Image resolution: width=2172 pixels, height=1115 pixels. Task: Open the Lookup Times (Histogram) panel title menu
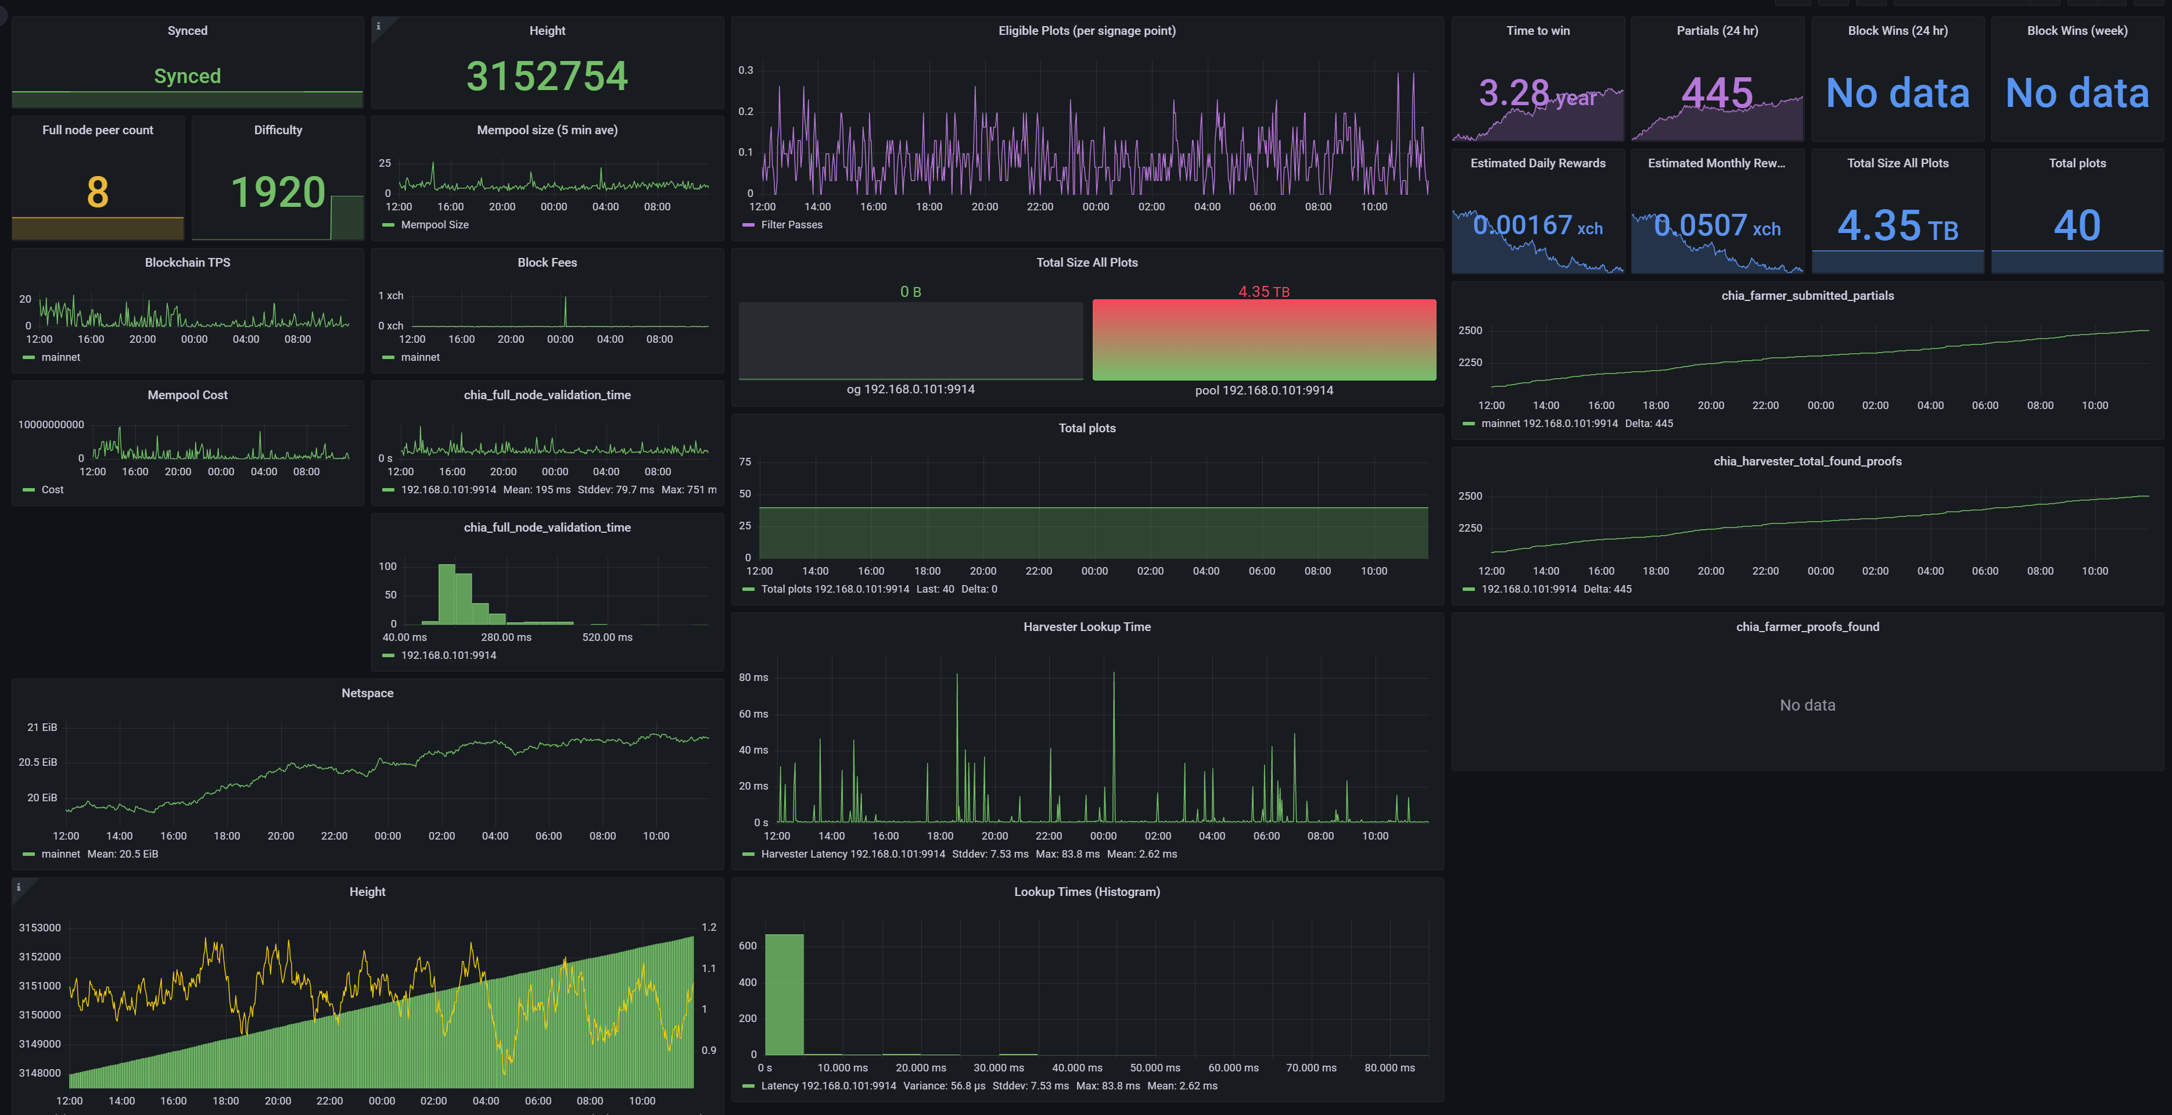coord(1086,891)
